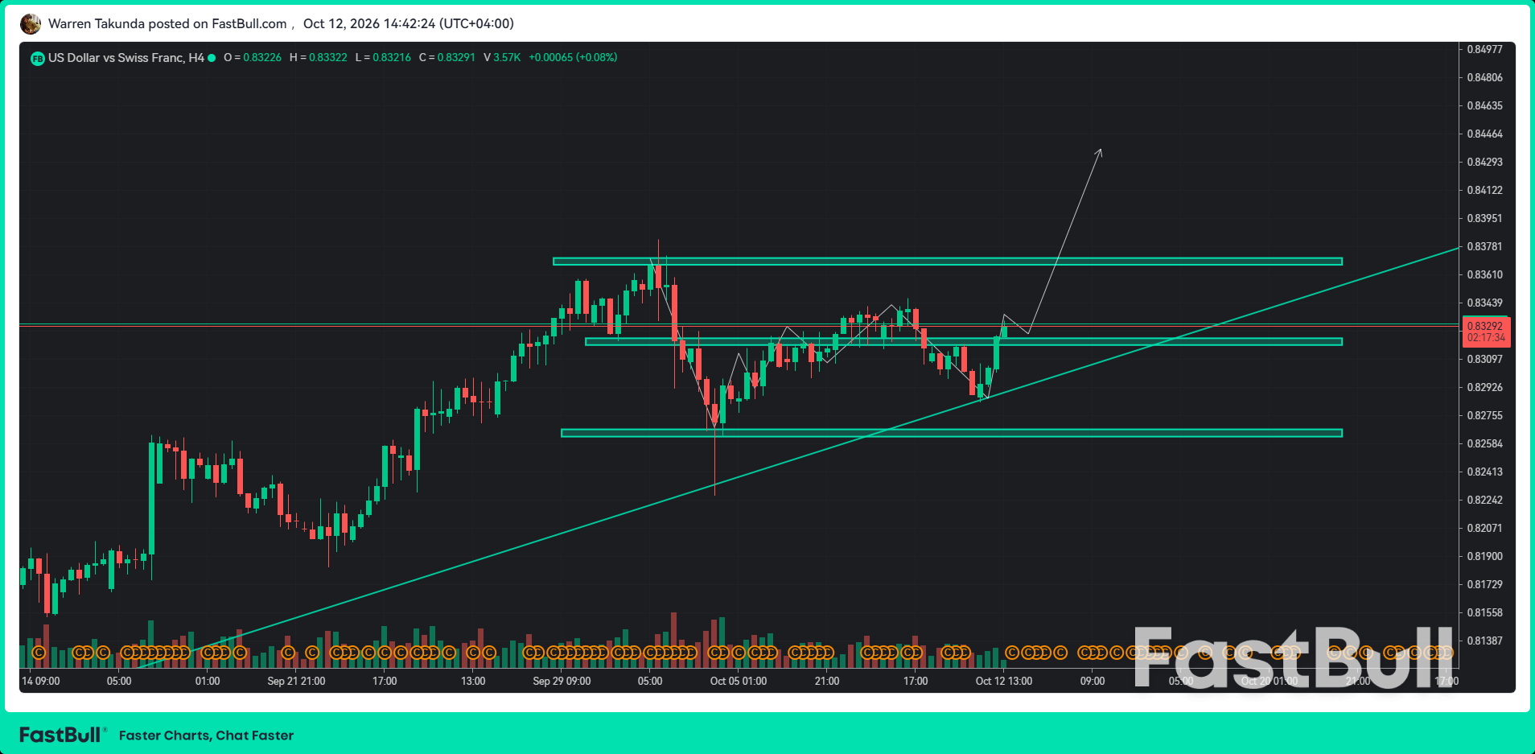Click price axis label 0.83951
Image resolution: width=1535 pixels, height=754 pixels.
tap(1484, 218)
